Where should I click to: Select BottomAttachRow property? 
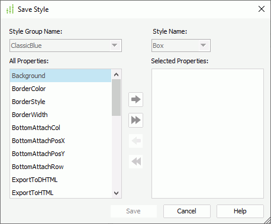(x=60, y=167)
